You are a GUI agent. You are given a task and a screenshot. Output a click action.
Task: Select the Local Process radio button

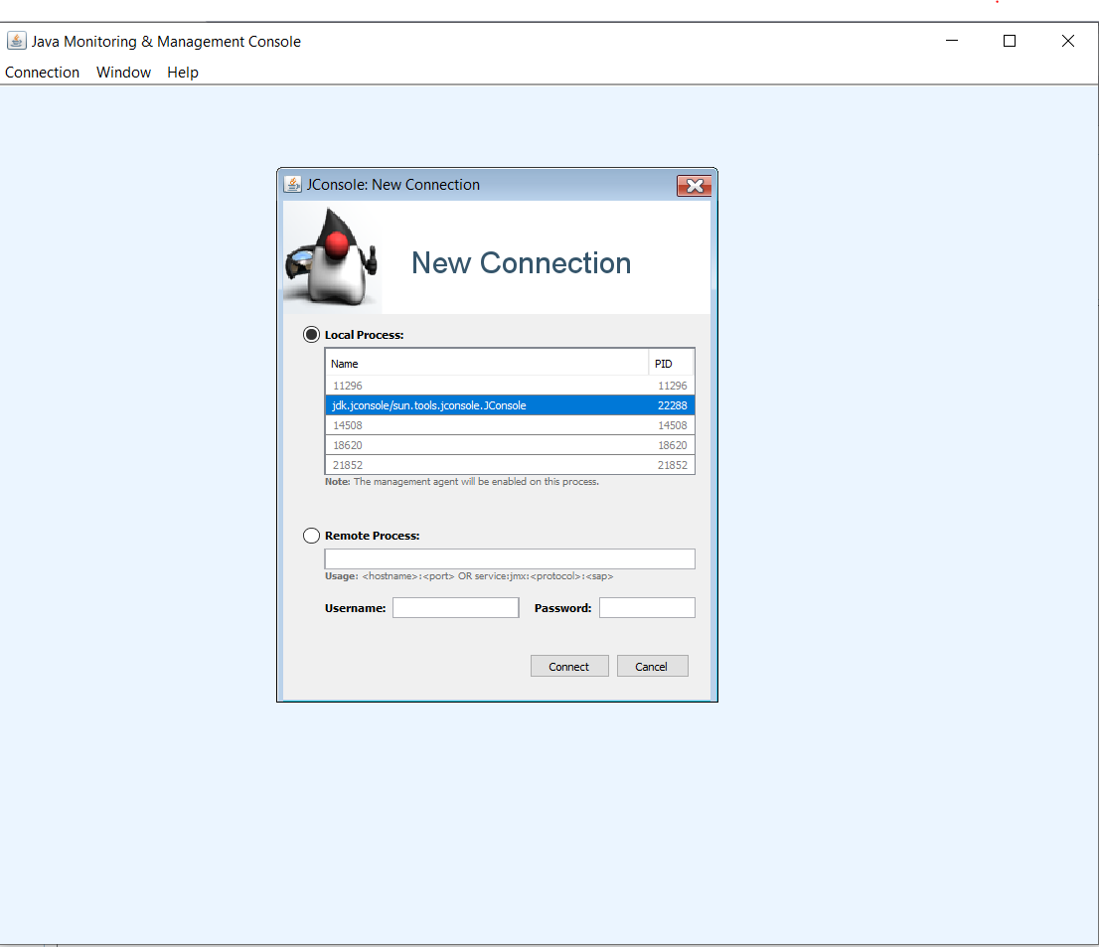(311, 334)
